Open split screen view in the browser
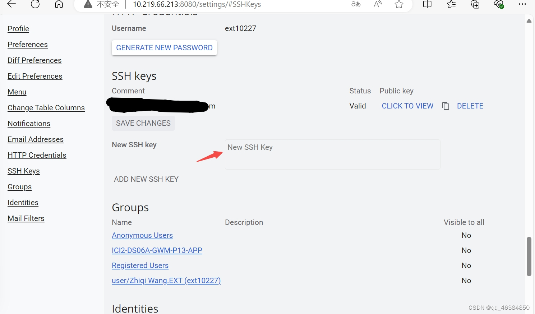The height and width of the screenshot is (314, 535). click(x=427, y=4)
